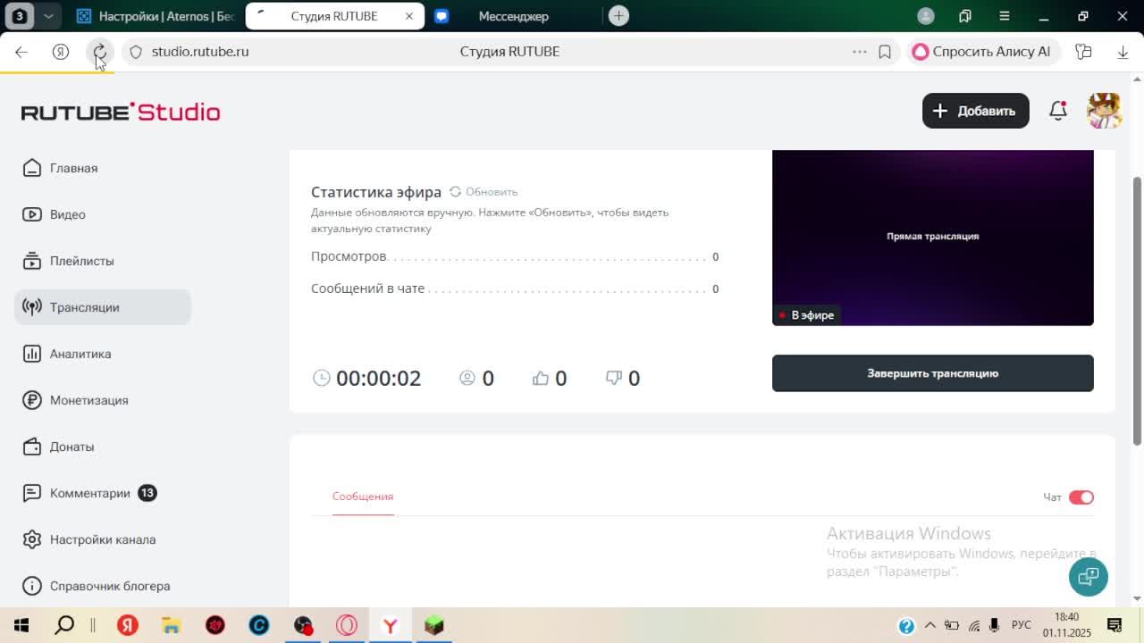The width and height of the screenshot is (1144, 643).
Task: Reload the page
Action: click(100, 52)
